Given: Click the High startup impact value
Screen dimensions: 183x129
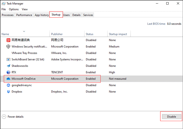Looking at the screenshot, I should [112, 72].
